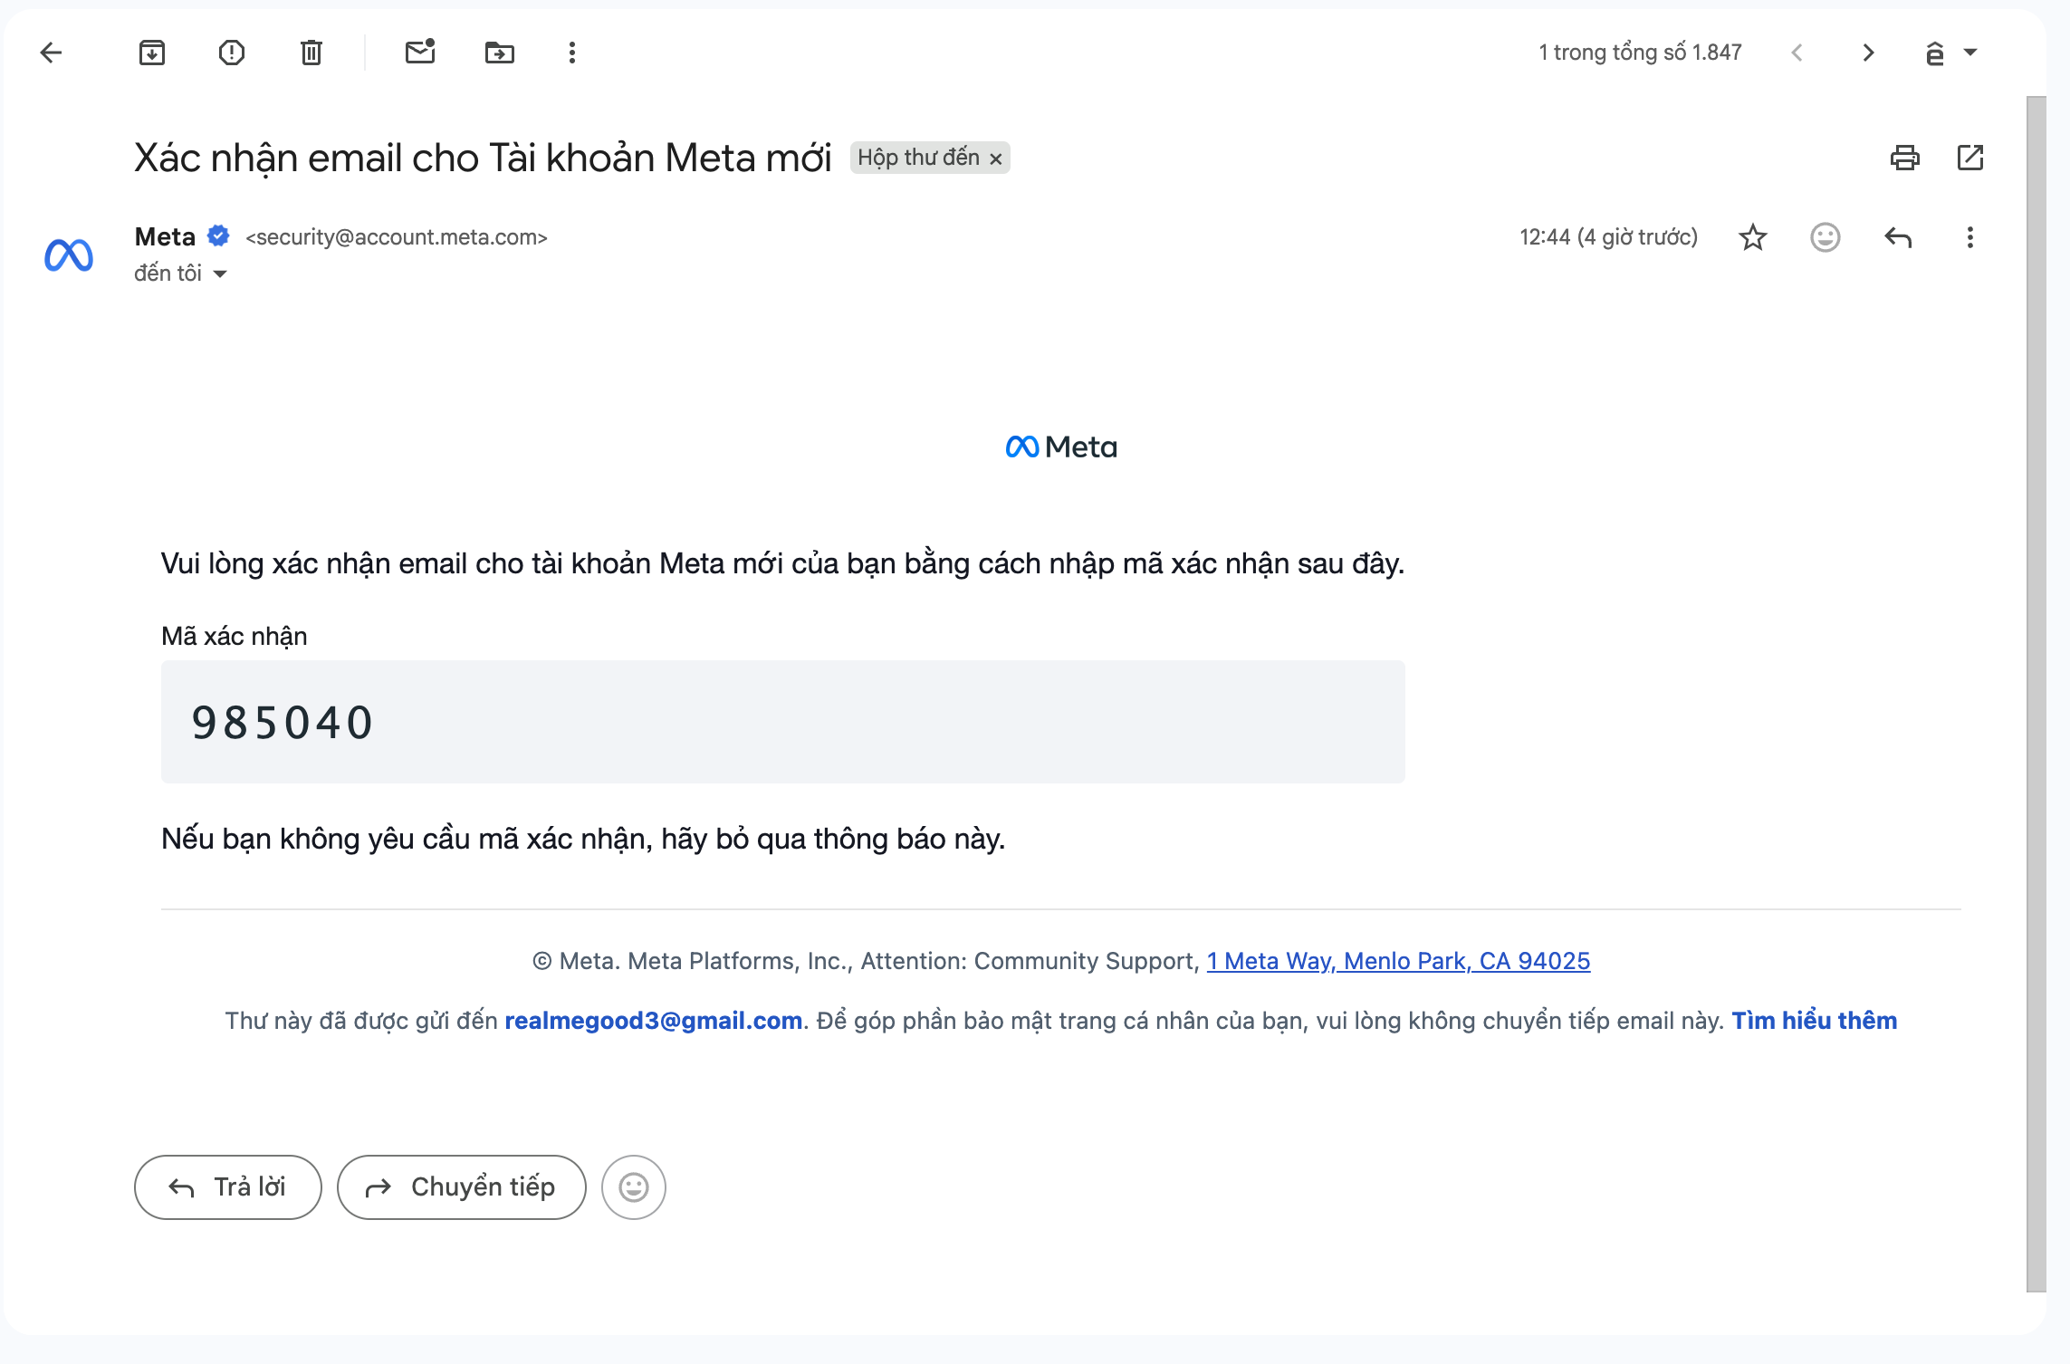Mark the message as unread

click(x=420, y=52)
